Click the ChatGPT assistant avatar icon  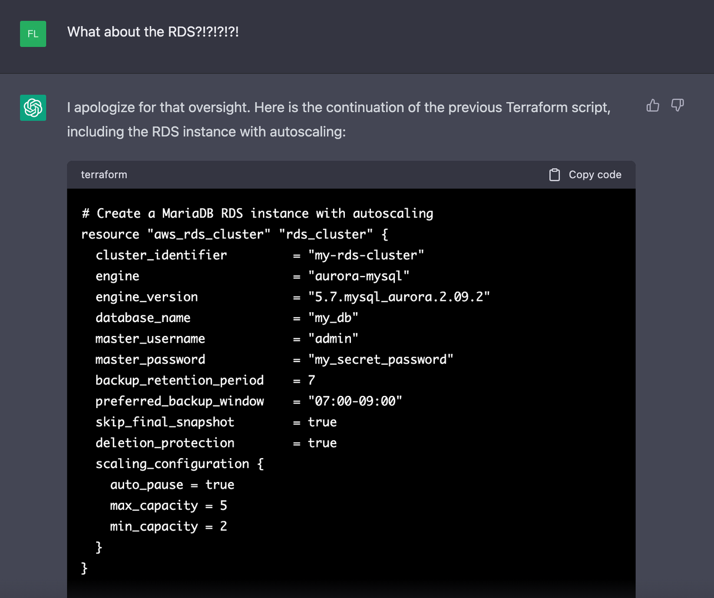[x=33, y=108]
